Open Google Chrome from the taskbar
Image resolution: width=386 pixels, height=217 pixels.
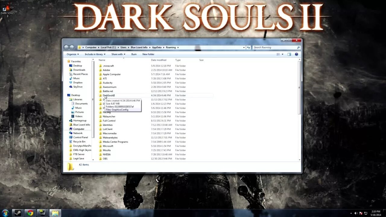click(x=30, y=213)
